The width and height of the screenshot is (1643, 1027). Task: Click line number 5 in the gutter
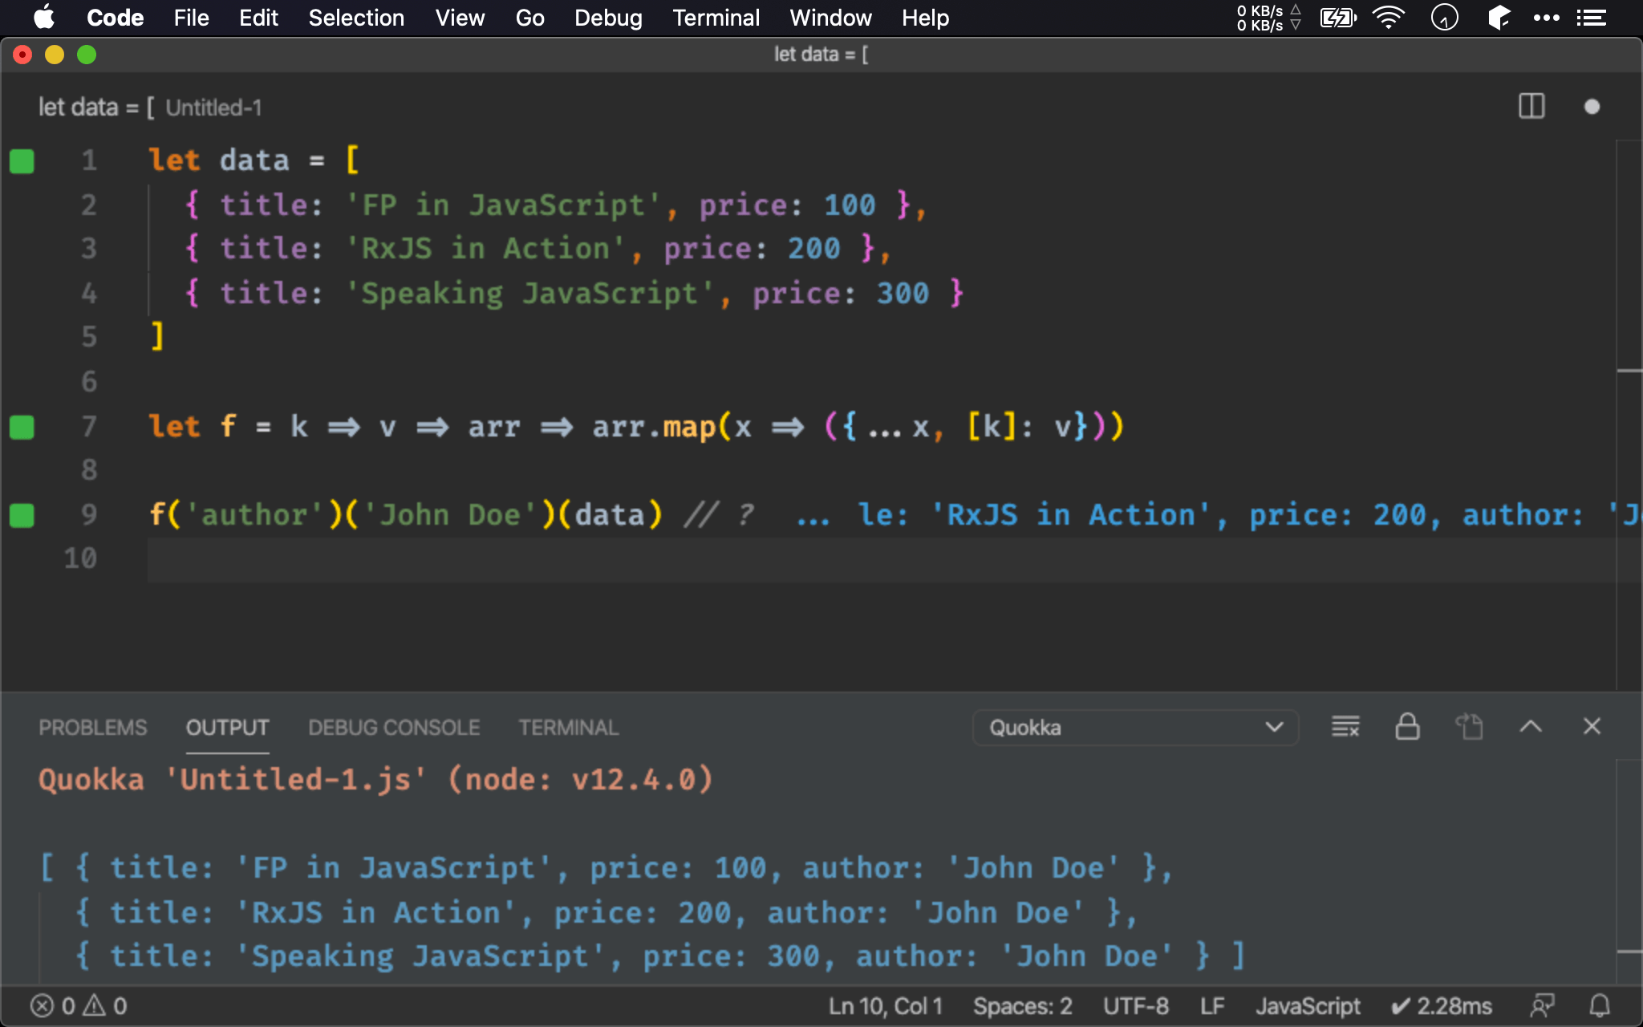(x=89, y=337)
